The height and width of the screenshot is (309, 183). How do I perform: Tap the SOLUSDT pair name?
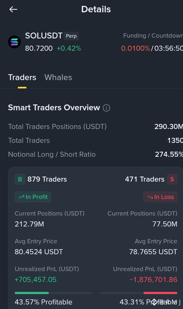click(44, 36)
